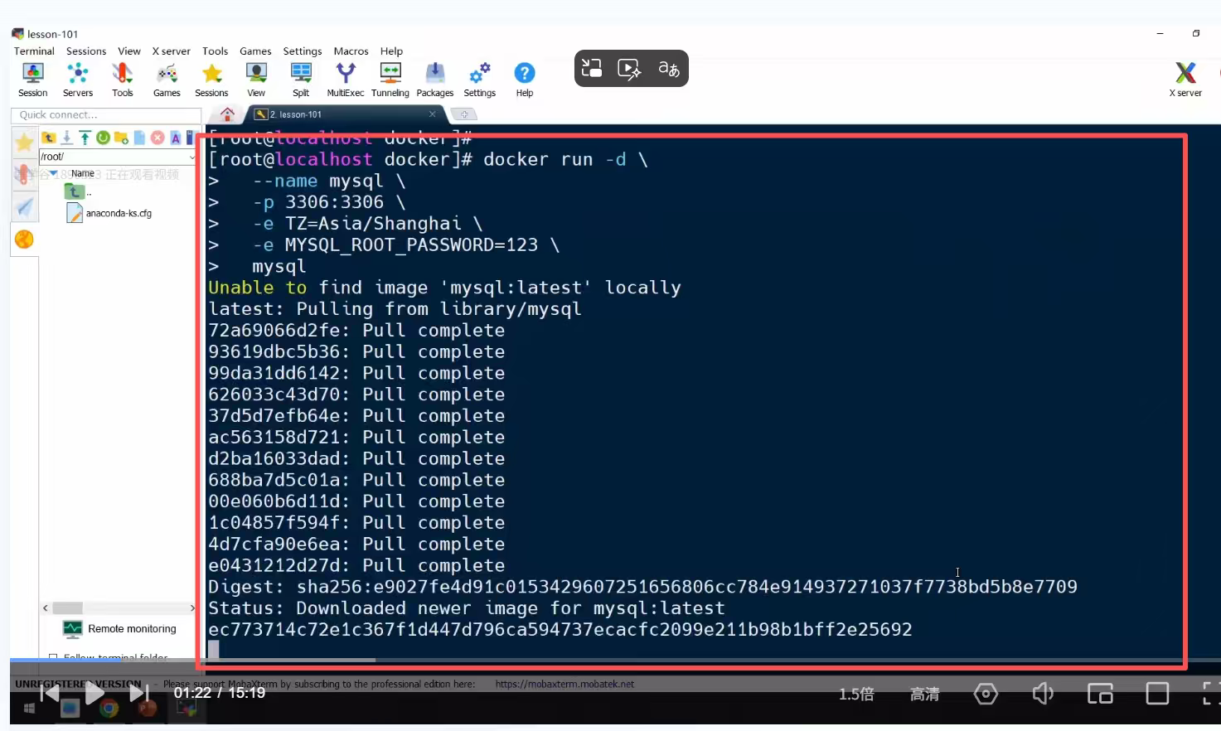The width and height of the screenshot is (1221, 731).
Task: Enable picture-in-picture mode
Action: tap(1100, 693)
